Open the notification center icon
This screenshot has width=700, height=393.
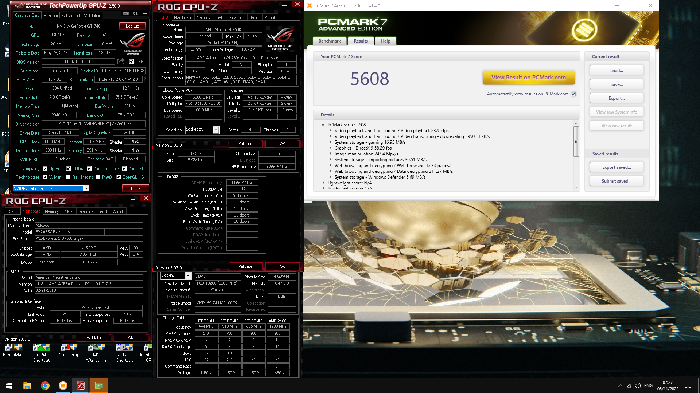click(x=688, y=386)
